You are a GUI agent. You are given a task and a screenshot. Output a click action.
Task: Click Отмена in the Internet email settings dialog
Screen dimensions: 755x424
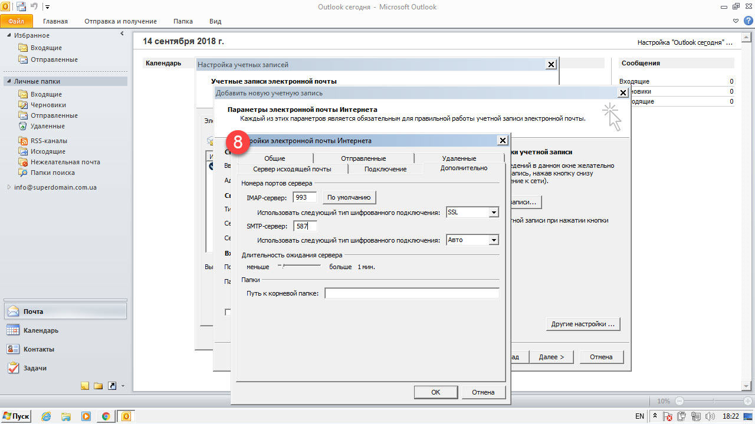[x=483, y=392]
